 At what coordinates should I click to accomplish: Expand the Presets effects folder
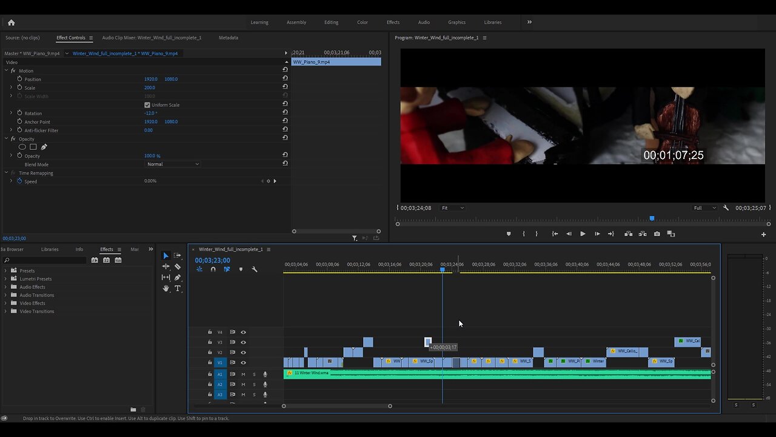click(7, 271)
